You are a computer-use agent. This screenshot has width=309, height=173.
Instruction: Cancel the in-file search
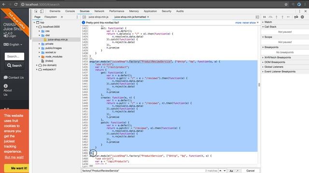[250, 171]
